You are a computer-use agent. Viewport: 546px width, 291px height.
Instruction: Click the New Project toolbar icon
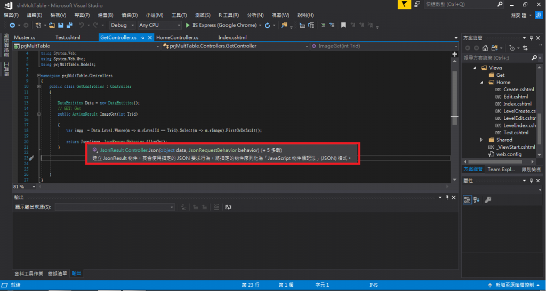(38, 26)
